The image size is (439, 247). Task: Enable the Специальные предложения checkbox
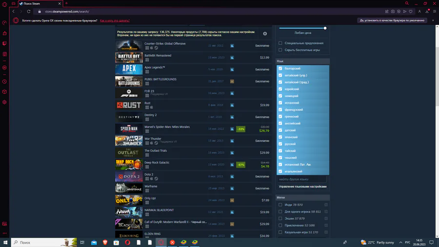(x=280, y=43)
